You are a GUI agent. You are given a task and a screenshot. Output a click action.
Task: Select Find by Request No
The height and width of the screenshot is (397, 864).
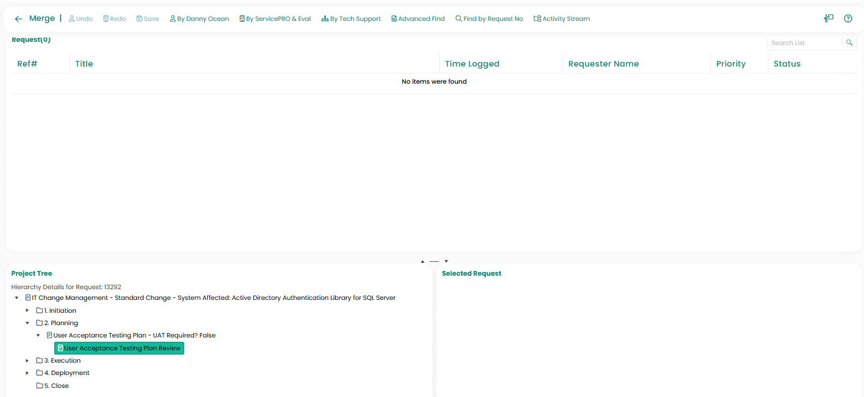coord(489,19)
